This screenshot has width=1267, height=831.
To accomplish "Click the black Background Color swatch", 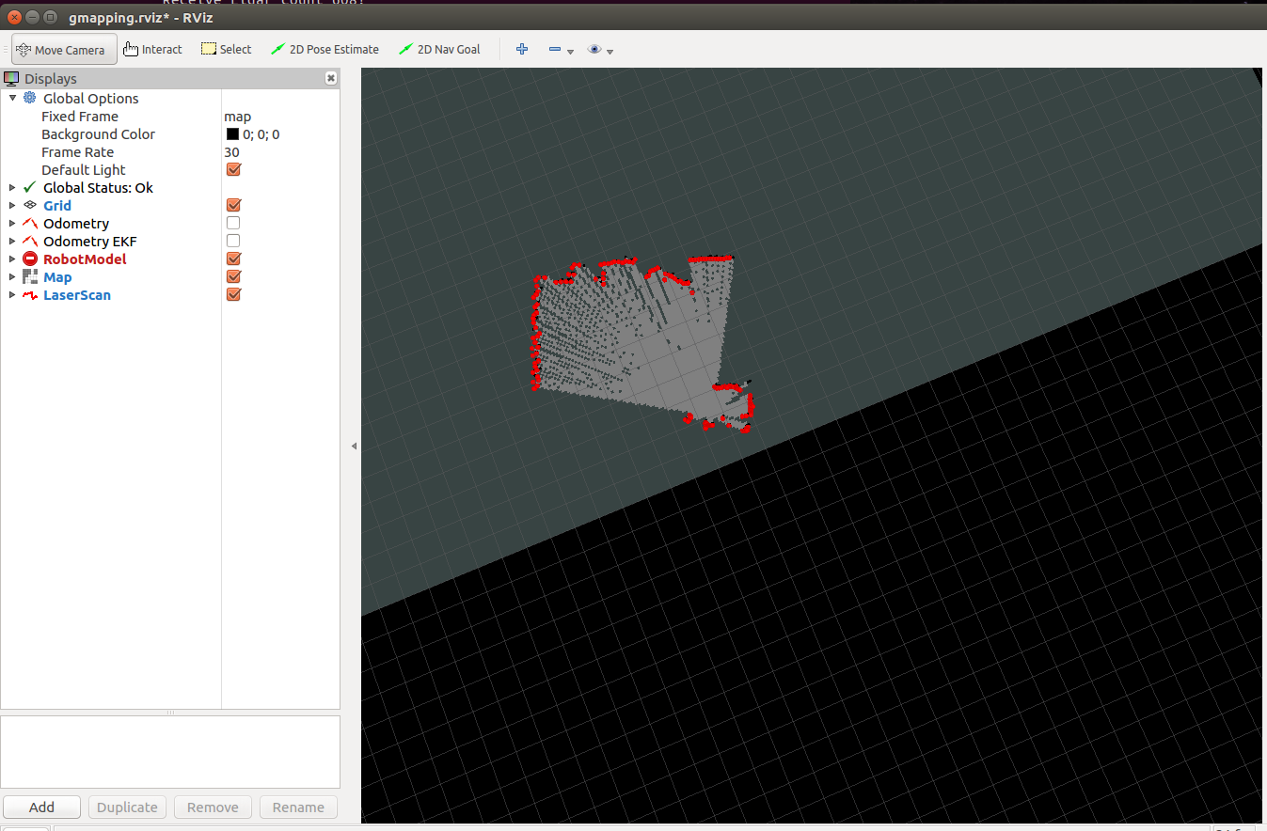I will pos(232,134).
